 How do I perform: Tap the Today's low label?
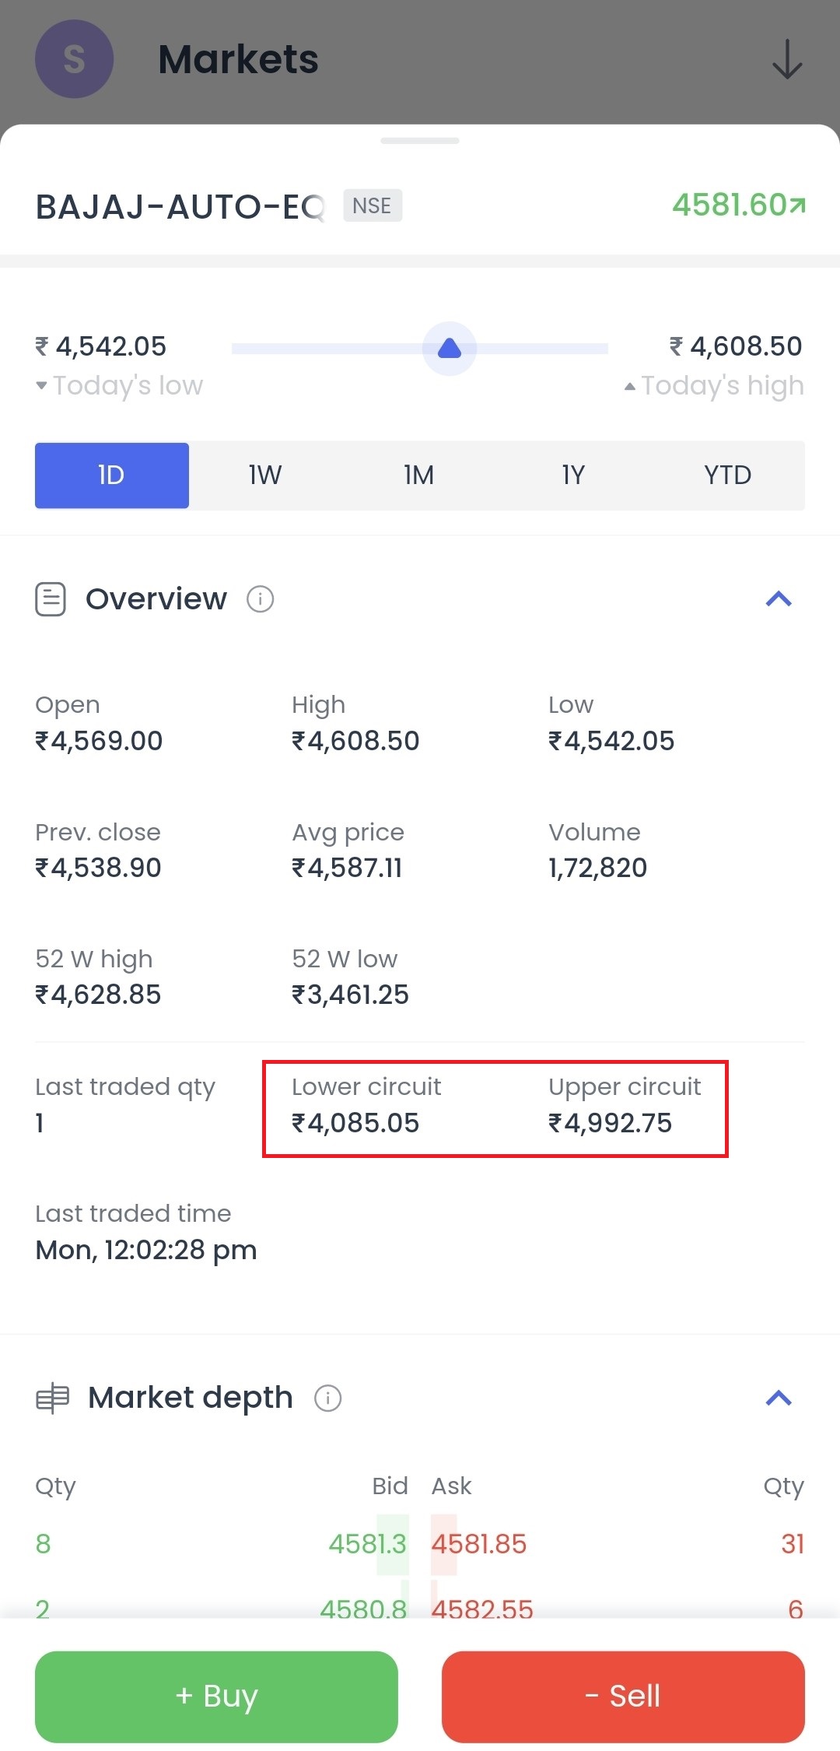tap(128, 386)
